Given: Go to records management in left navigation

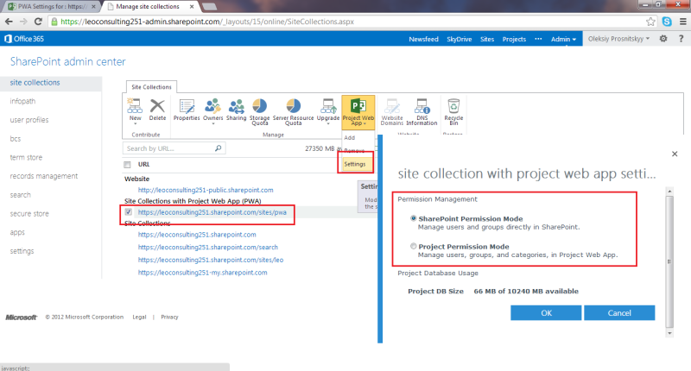Looking at the screenshot, I should pos(44,176).
